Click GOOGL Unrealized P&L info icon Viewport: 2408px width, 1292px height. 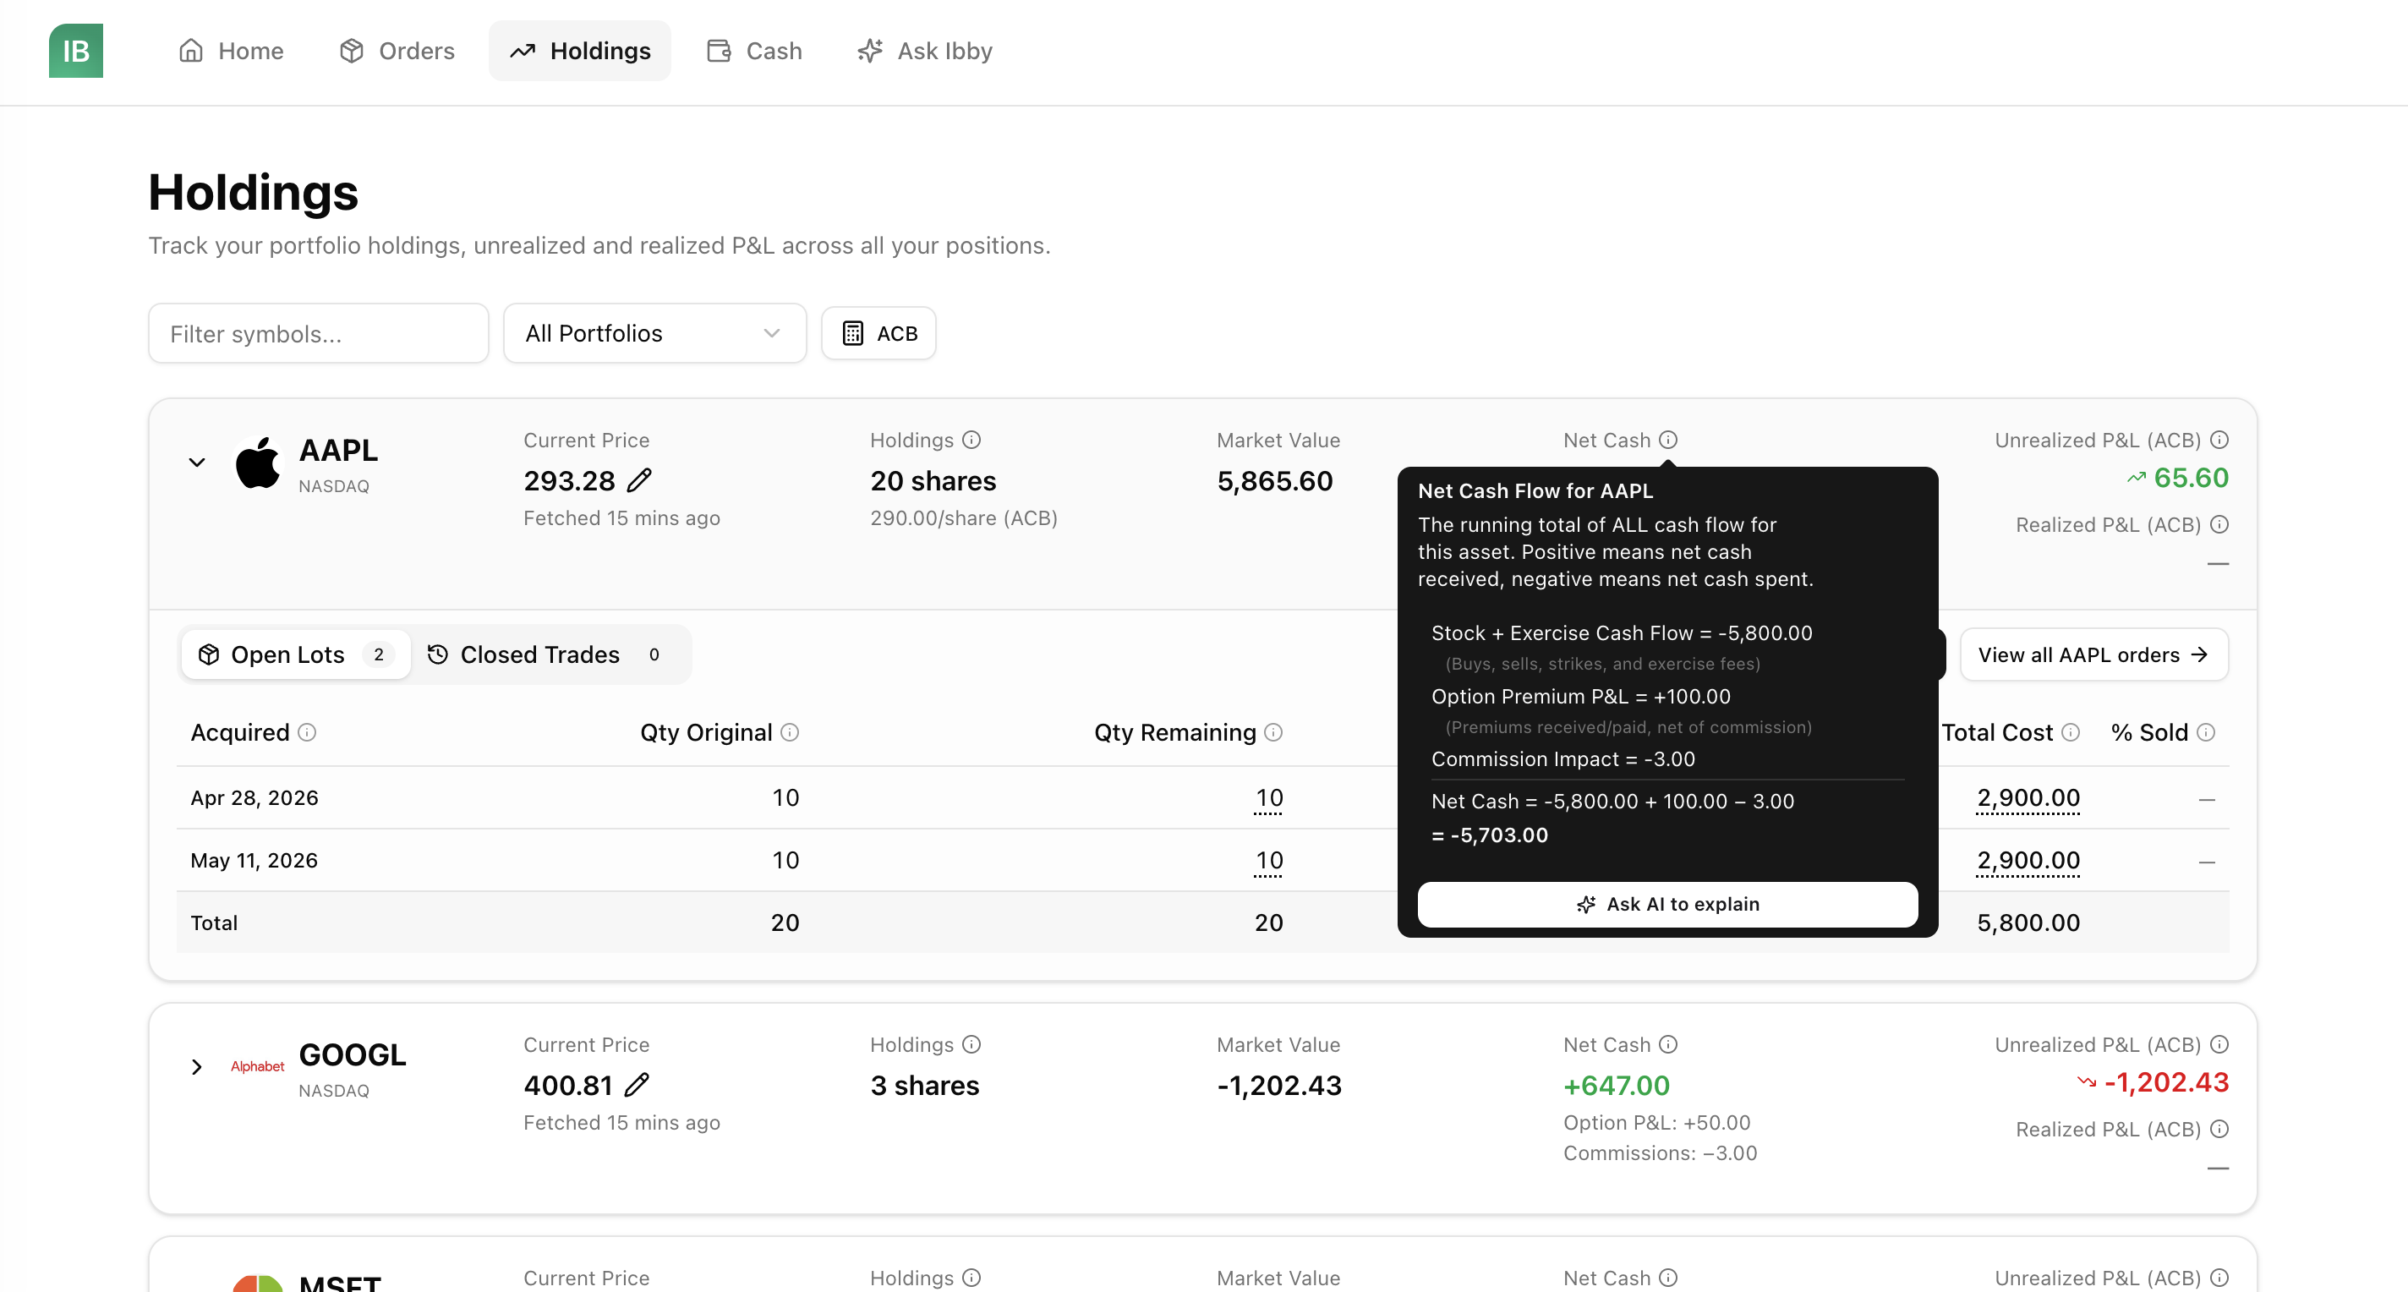(2219, 1044)
